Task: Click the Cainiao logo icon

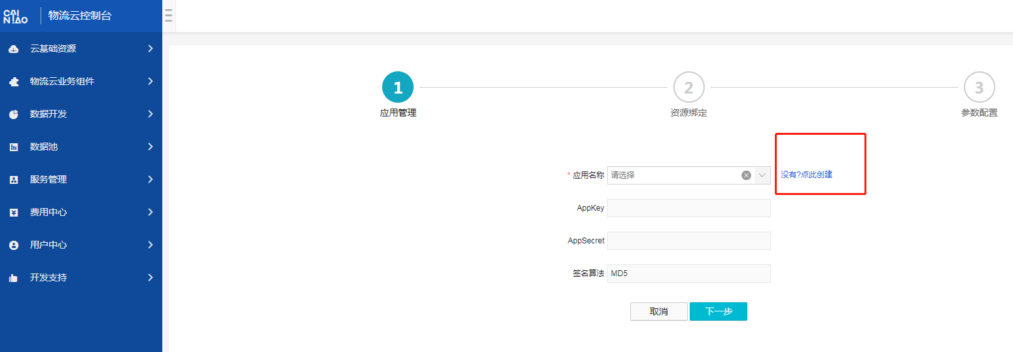Action: pyautogui.click(x=16, y=16)
